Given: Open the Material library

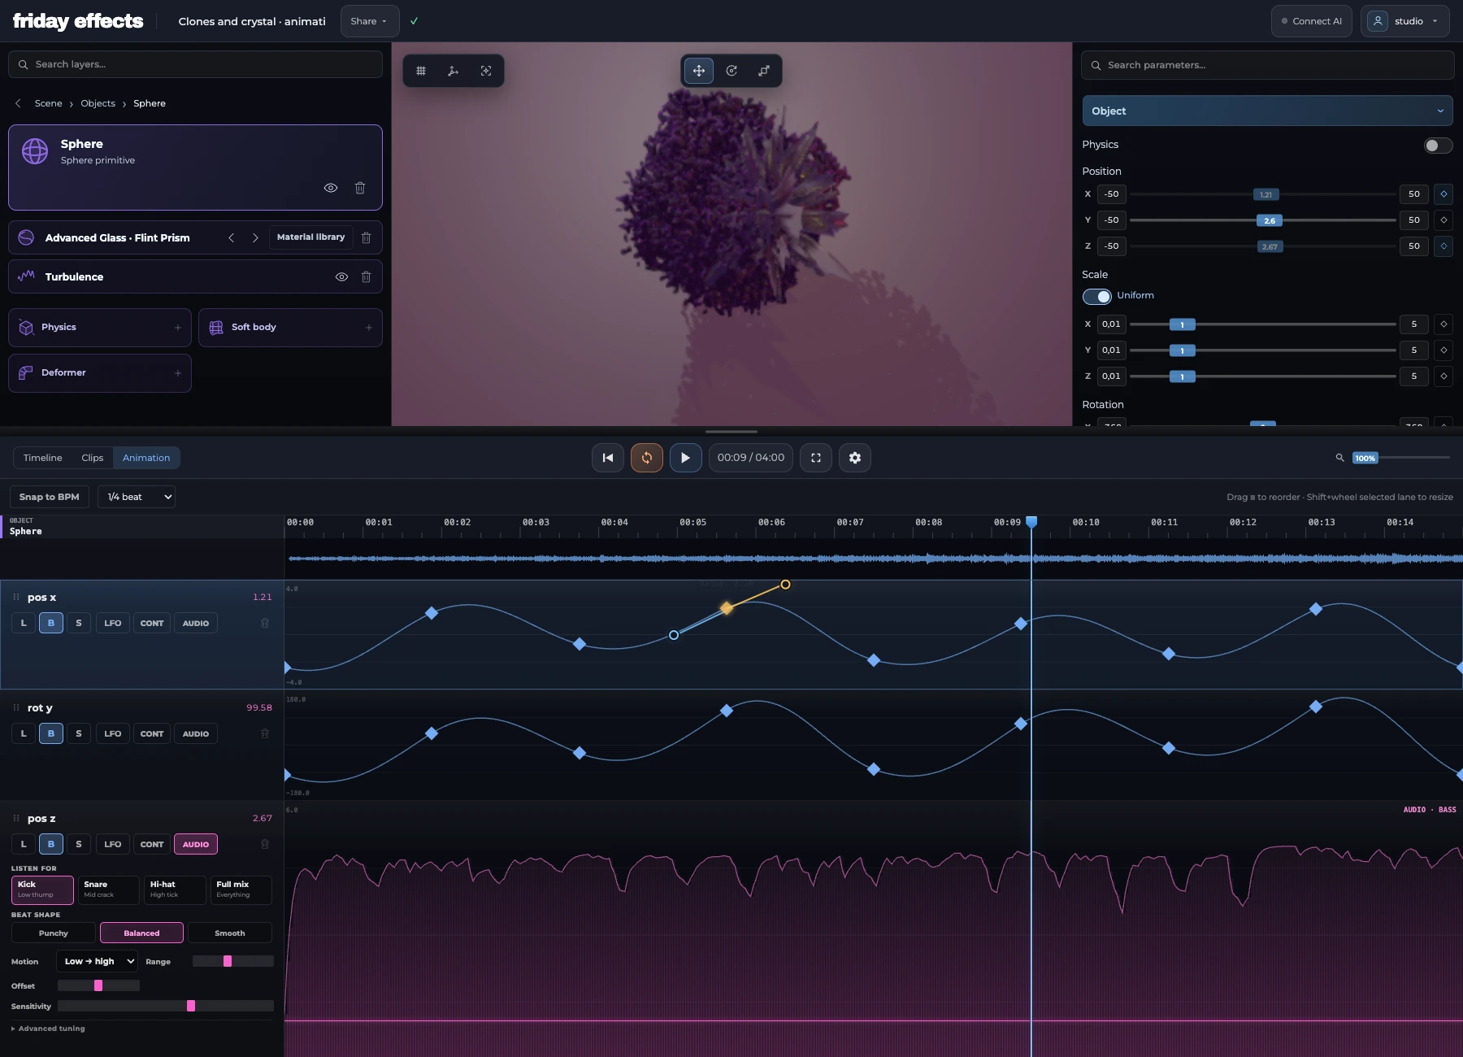Looking at the screenshot, I should [x=310, y=237].
